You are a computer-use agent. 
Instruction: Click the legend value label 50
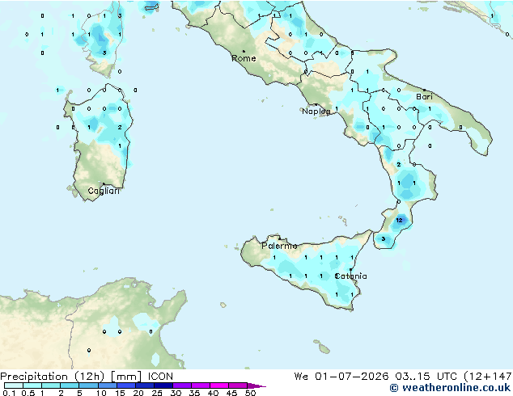(251, 393)
